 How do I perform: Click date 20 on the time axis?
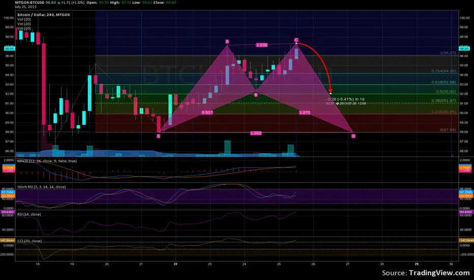[x=107, y=264]
